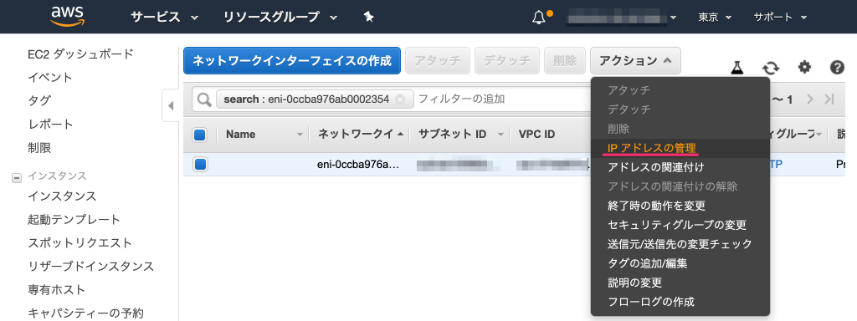
Task: Open the サポート dropdown menu
Action: point(780,18)
